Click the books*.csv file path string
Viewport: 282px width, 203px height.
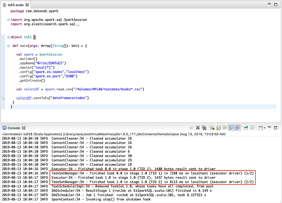pos(108,89)
